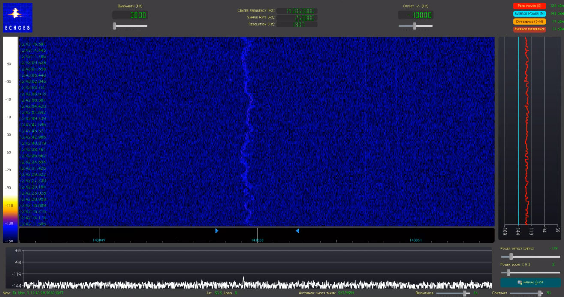564x297 pixels.
Task: Click the Center frequency [Hz] label
Action: point(256,10)
